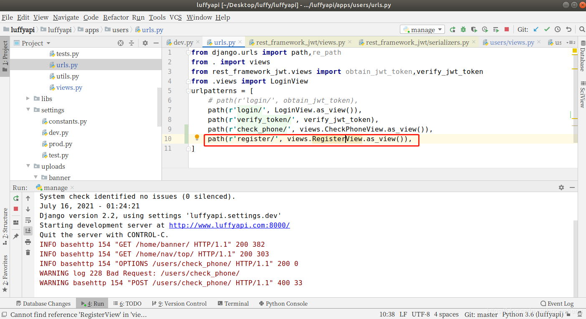Rerun the manage configuration in the toolbar
This screenshot has width=586, height=319.
(x=452, y=30)
